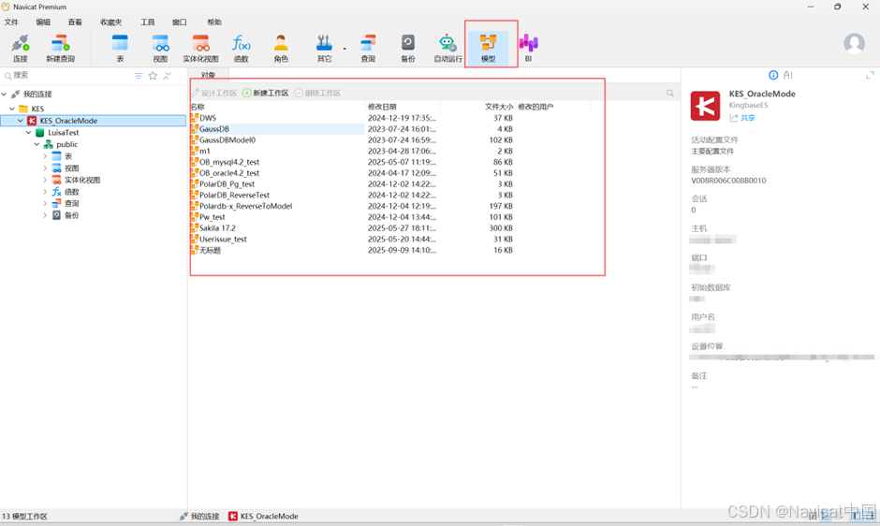
Task: Open Materialized View (实体化视图) toolbar icon
Action: [x=200, y=49]
